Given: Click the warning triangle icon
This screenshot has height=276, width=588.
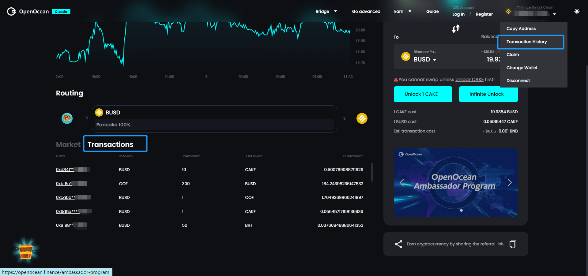Looking at the screenshot, I should (x=396, y=80).
